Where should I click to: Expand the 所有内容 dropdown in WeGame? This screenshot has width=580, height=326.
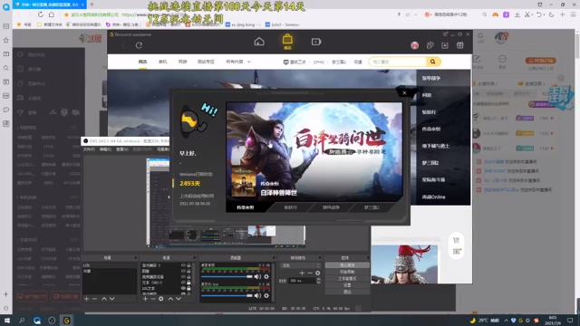238,62
